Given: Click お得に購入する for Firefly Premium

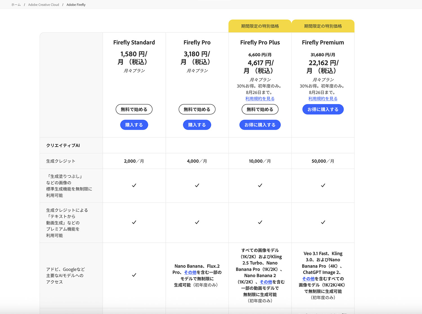Looking at the screenshot, I should click(323, 109).
